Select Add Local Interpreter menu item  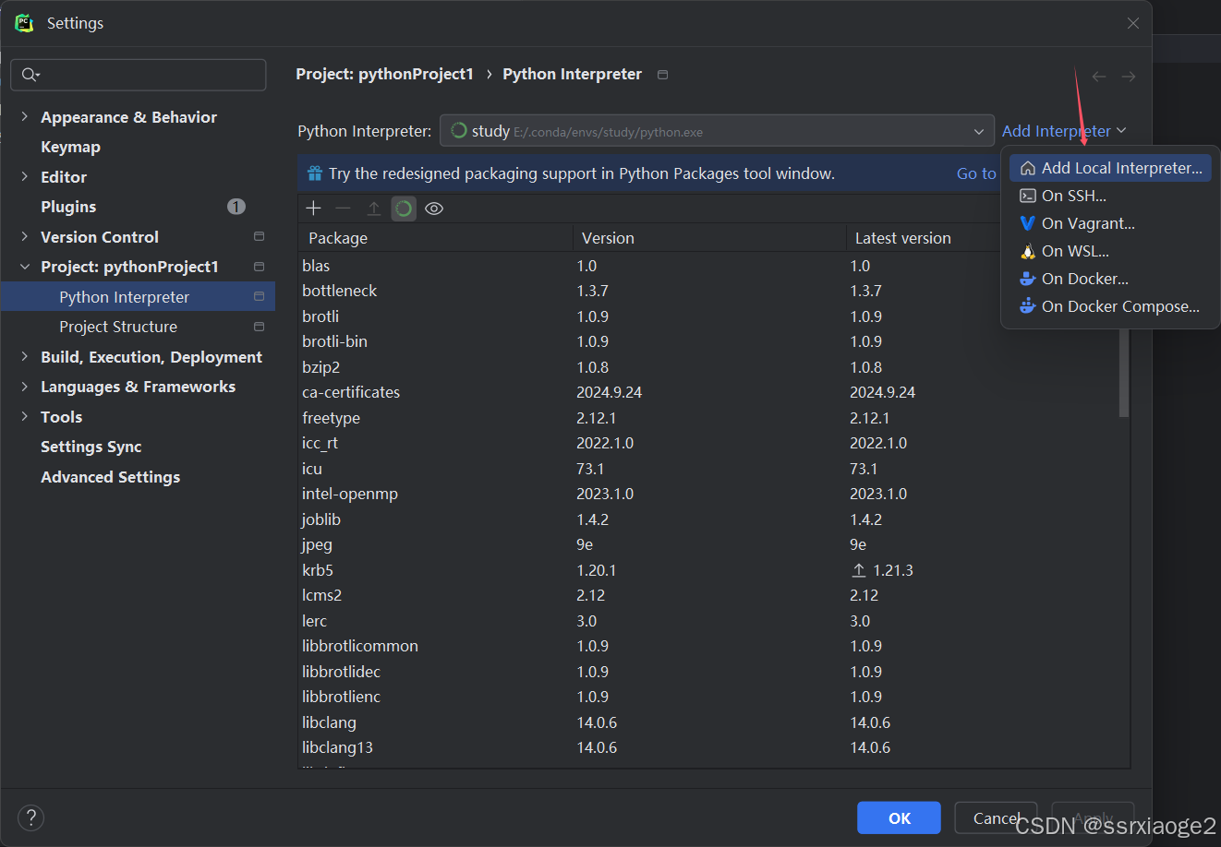1110,168
